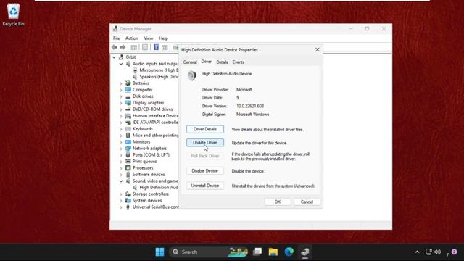Screen dimensions: 464x261
Task: Expand the Storage controllers node
Action: [121, 194]
